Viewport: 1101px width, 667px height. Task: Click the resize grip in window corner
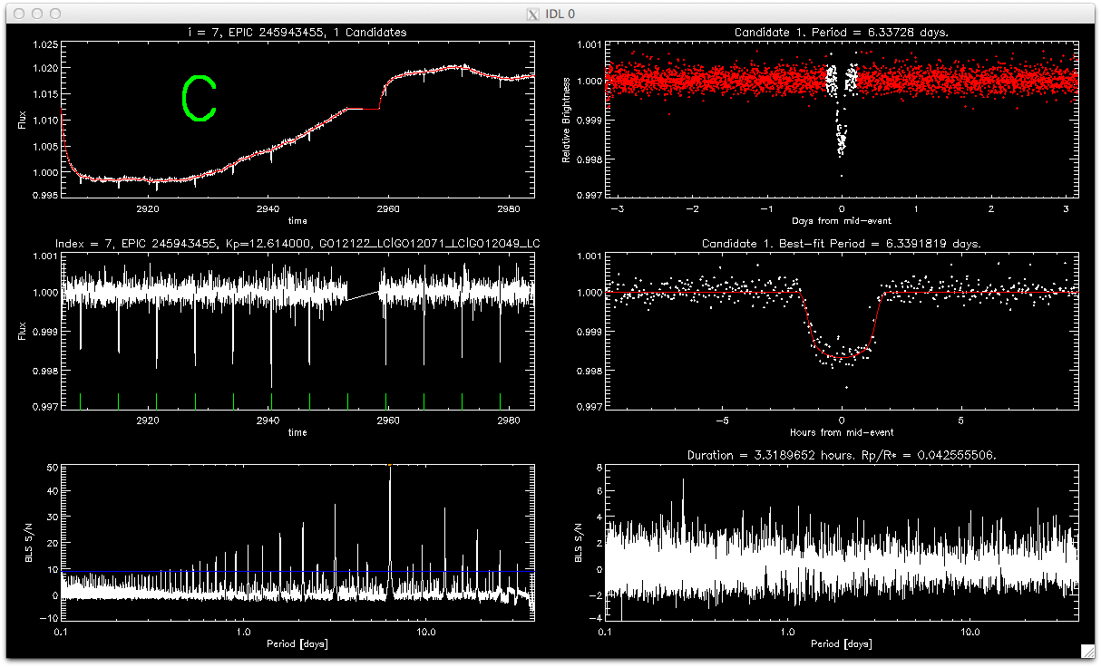tap(1088, 651)
